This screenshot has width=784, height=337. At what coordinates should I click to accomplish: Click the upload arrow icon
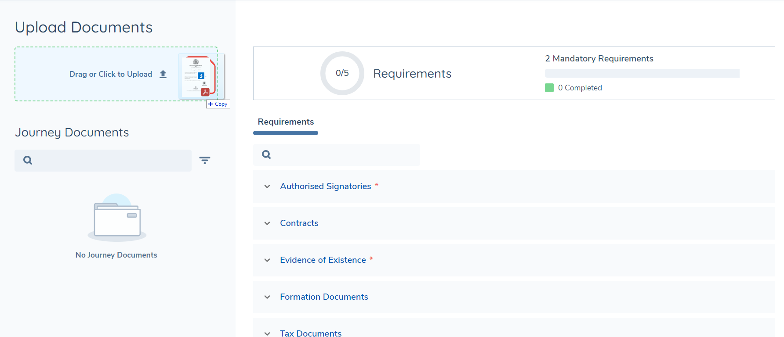[x=163, y=74]
